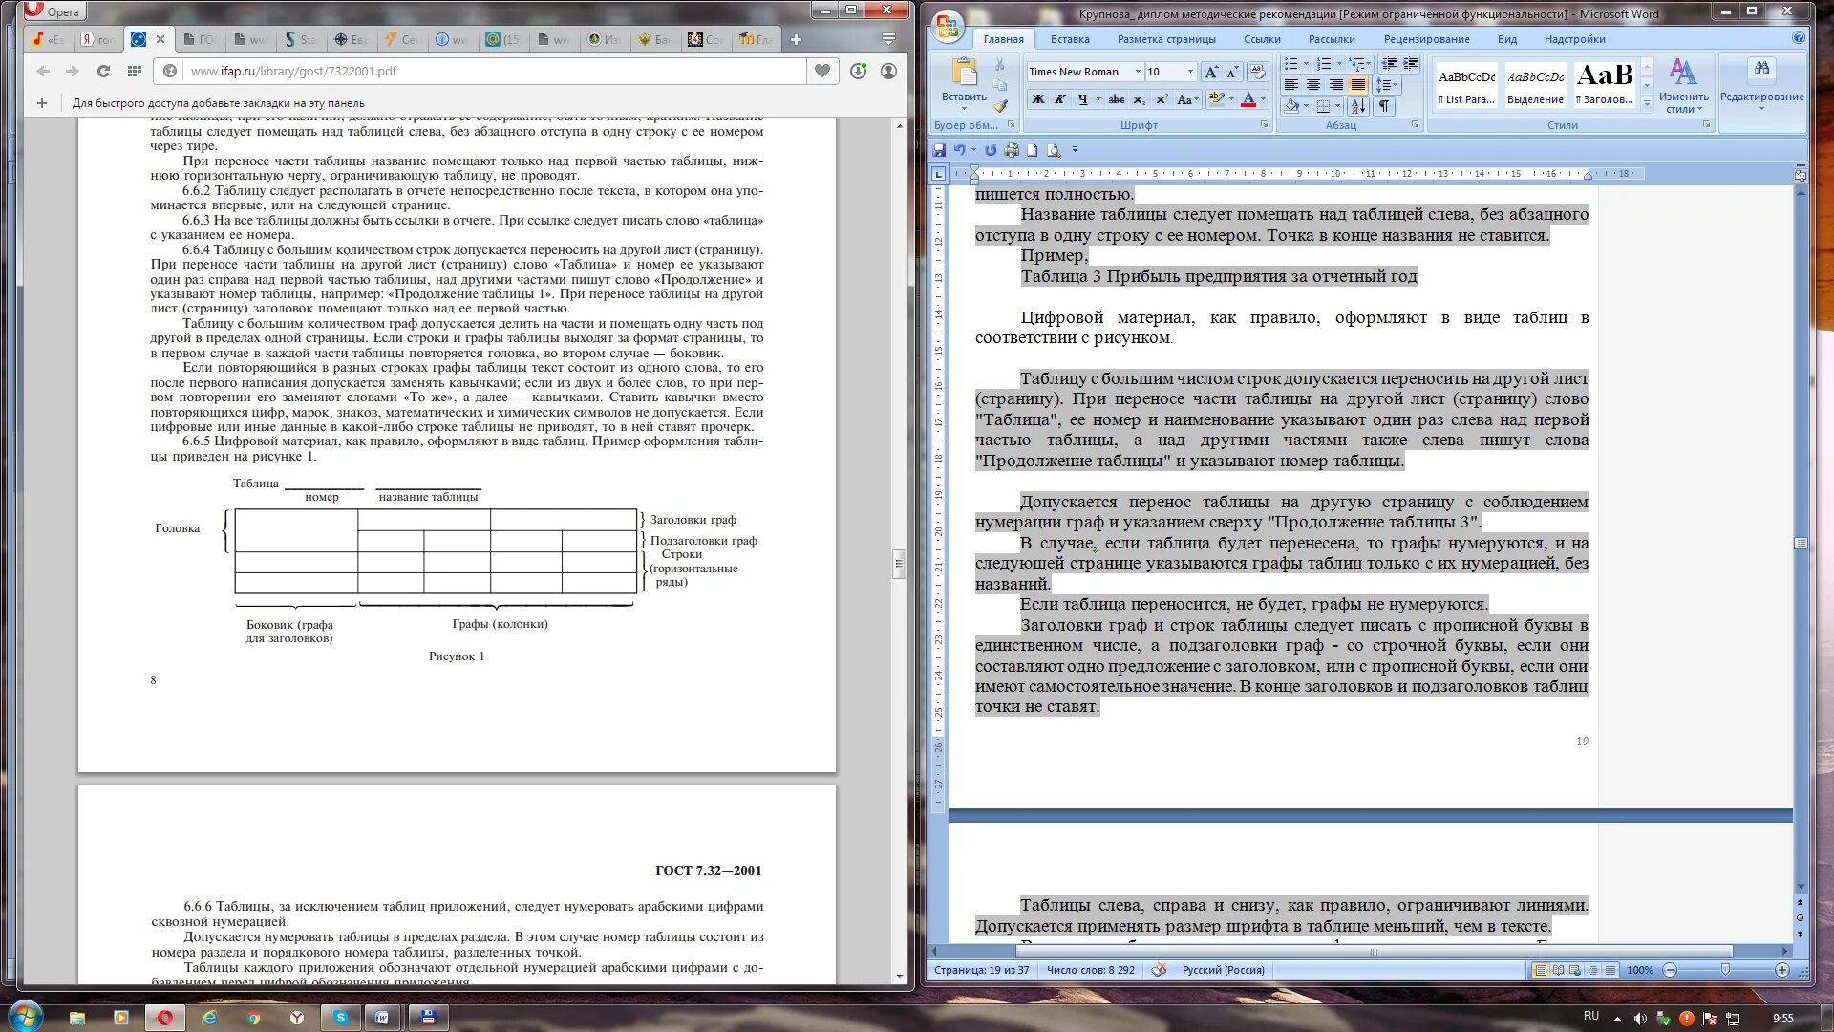Decrease paragraph indent
The image size is (1834, 1032).
(1389, 64)
